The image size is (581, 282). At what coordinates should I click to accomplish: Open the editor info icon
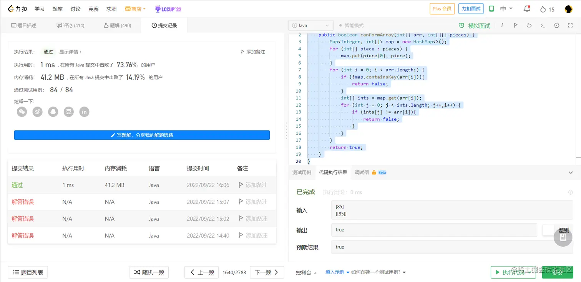click(502, 25)
